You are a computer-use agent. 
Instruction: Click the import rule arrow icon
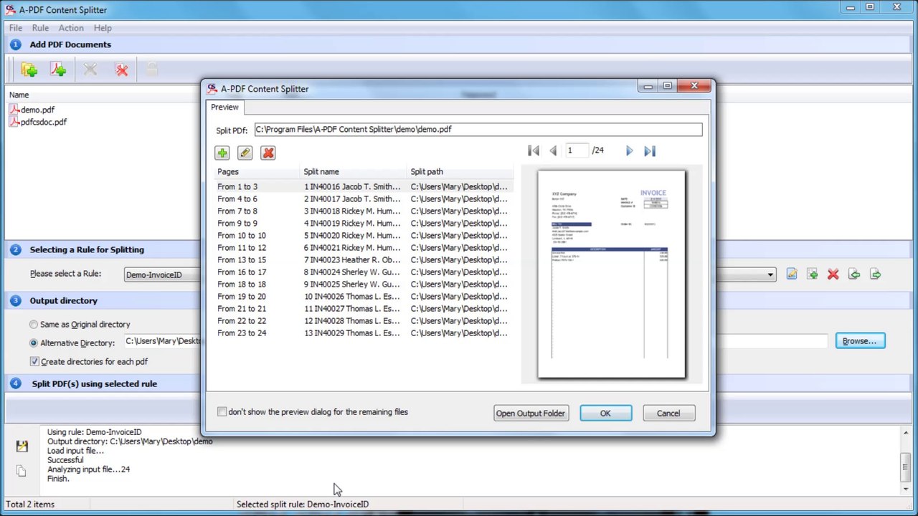coord(854,274)
